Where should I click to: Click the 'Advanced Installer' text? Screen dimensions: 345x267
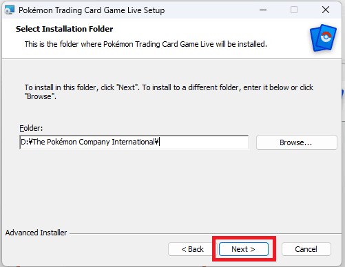(36, 233)
